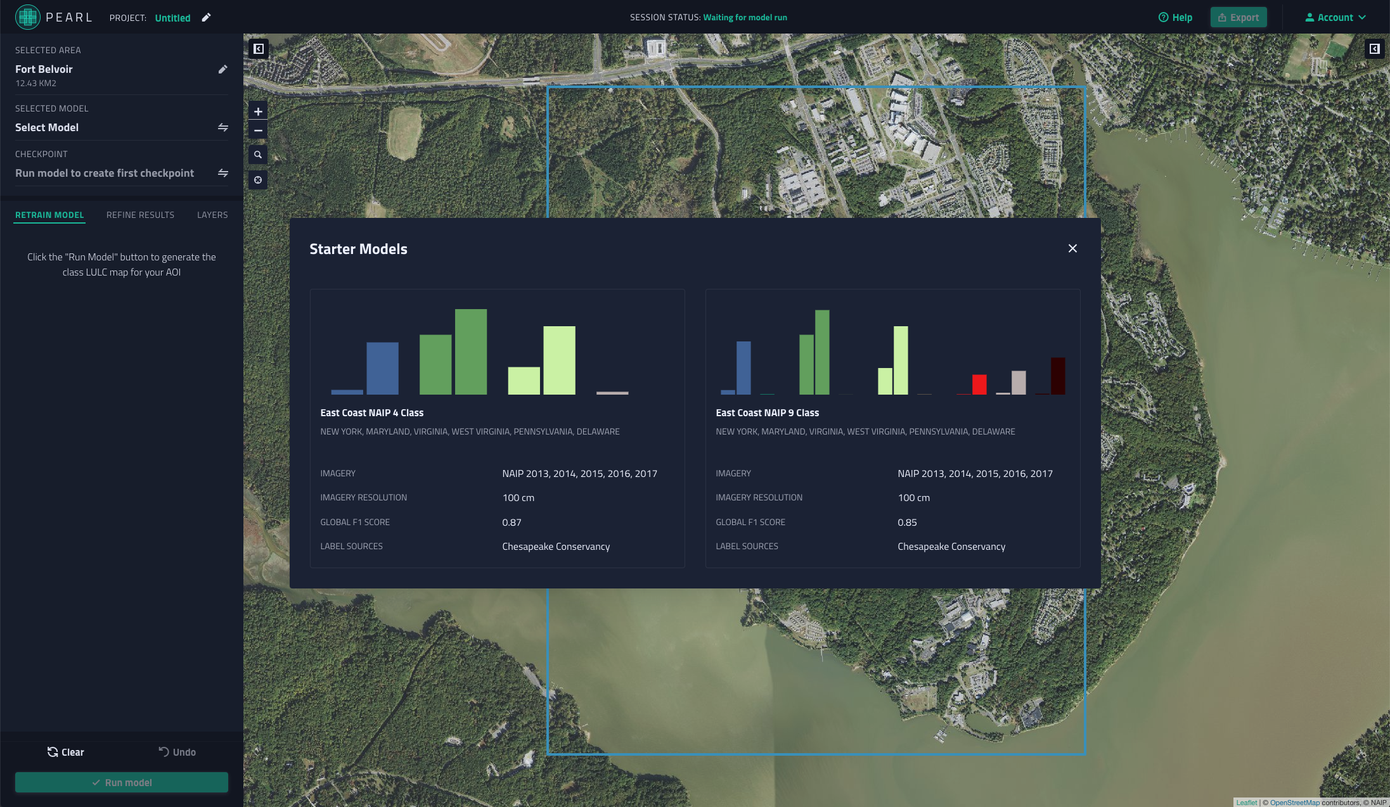Open the Help menu

[1175, 18]
